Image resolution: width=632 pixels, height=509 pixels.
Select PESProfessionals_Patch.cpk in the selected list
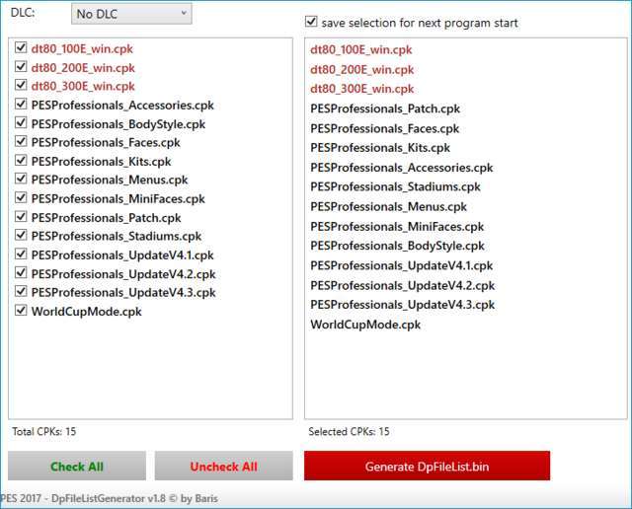(385, 109)
